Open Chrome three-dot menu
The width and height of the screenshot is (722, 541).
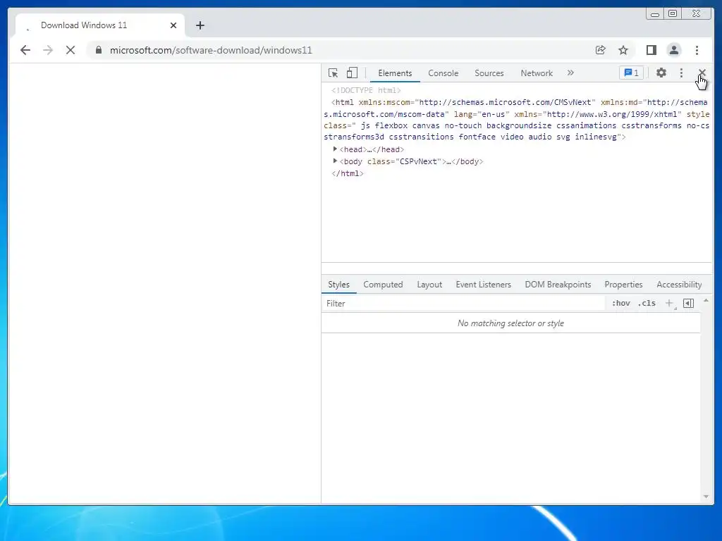[697, 50]
